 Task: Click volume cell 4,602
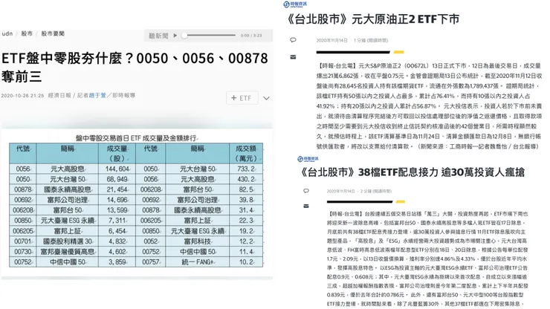[117, 252]
